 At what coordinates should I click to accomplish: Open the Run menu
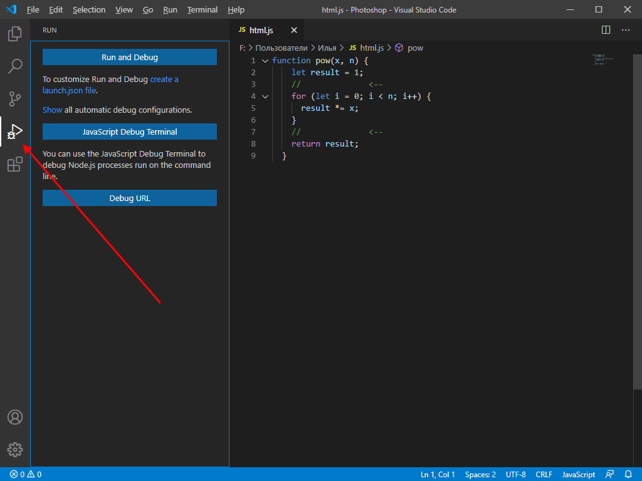(169, 9)
